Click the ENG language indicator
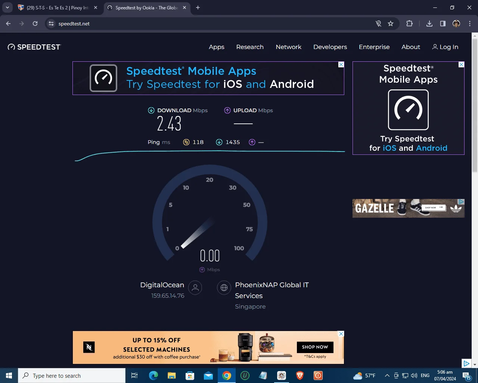The image size is (478, 383). (425, 376)
